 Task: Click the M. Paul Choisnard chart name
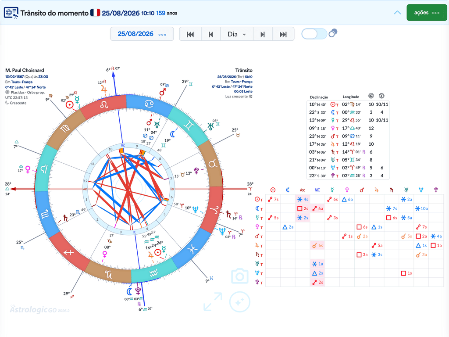tap(25, 70)
